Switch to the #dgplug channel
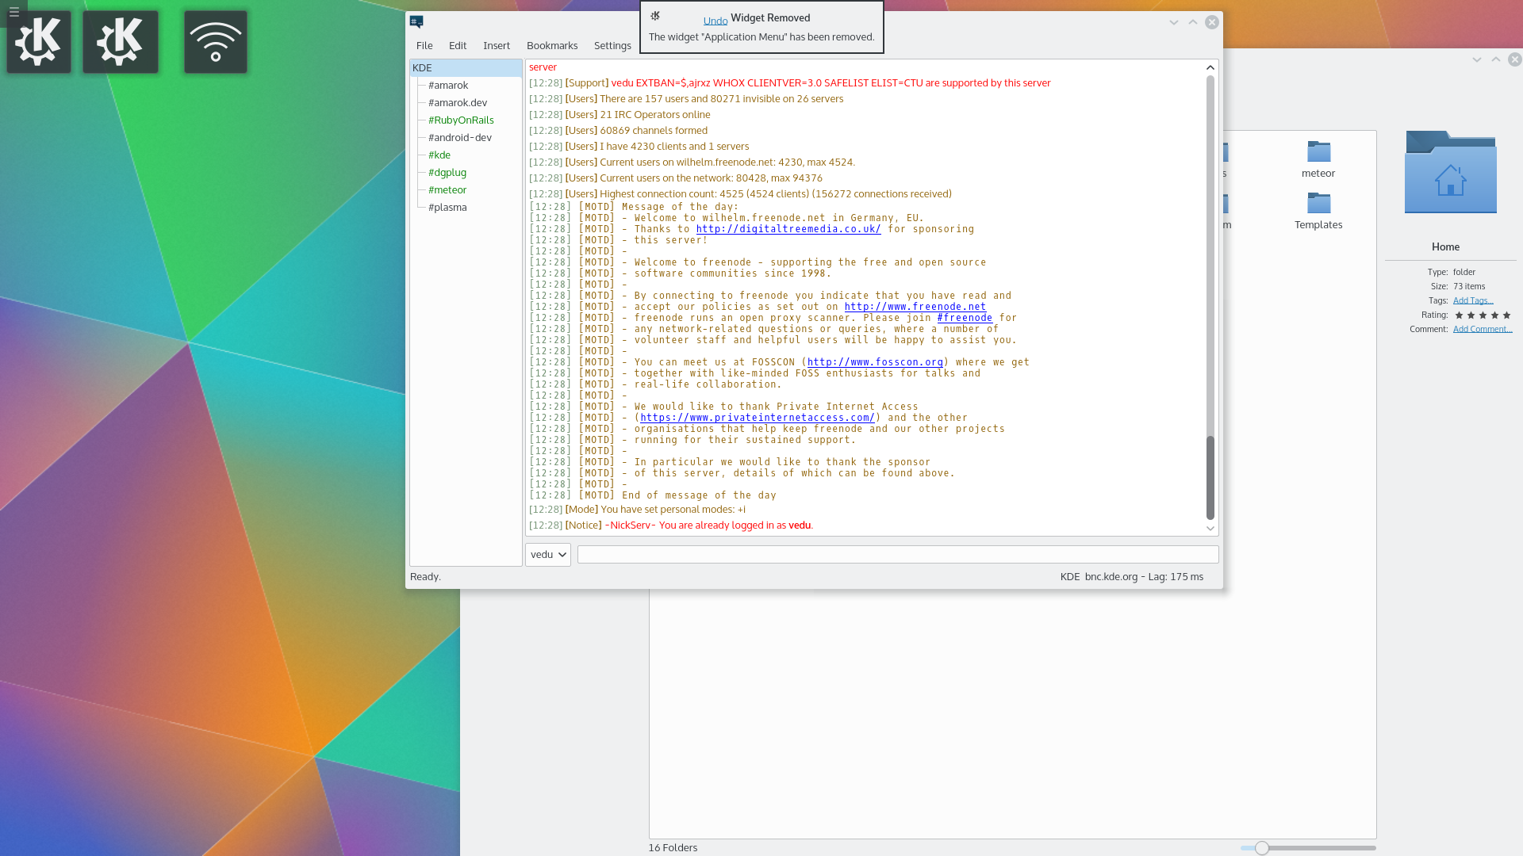1523x856 pixels. click(447, 173)
